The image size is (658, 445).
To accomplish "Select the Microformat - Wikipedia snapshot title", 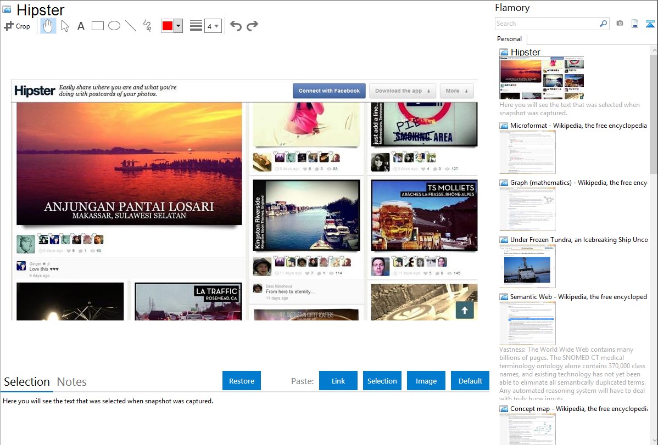I will (578, 126).
